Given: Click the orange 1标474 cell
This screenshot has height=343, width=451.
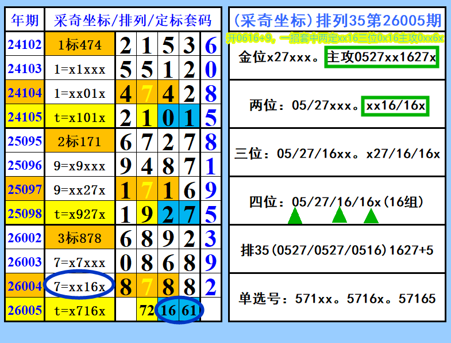Looking at the screenshot, I should tap(80, 44).
